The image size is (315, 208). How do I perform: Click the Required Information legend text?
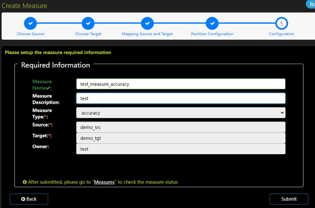click(55, 65)
